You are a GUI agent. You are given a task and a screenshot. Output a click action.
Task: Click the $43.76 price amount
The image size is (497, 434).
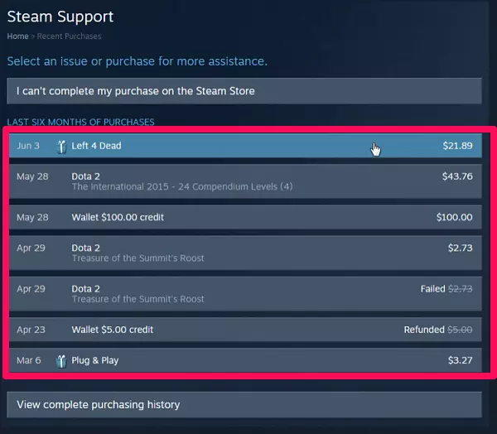(457, 176)
